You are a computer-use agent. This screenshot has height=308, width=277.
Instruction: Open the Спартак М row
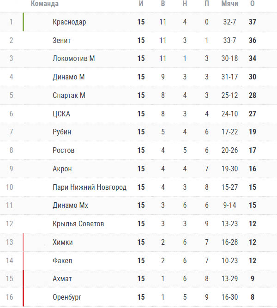pos(138,96)
